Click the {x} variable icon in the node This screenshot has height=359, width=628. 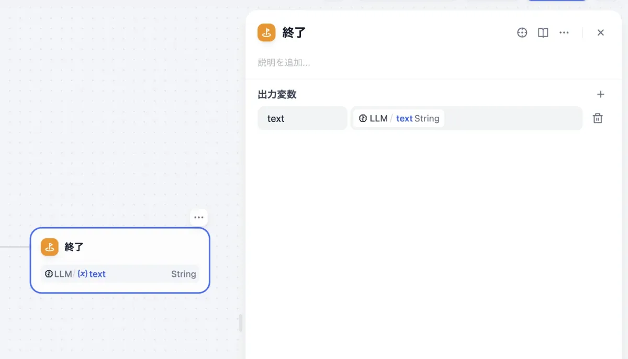click(x=82, y=274)
